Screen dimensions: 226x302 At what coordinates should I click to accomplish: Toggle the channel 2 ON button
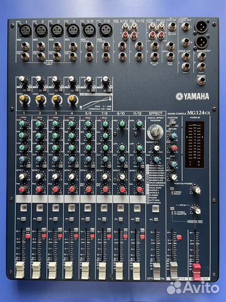click(40, 207)
